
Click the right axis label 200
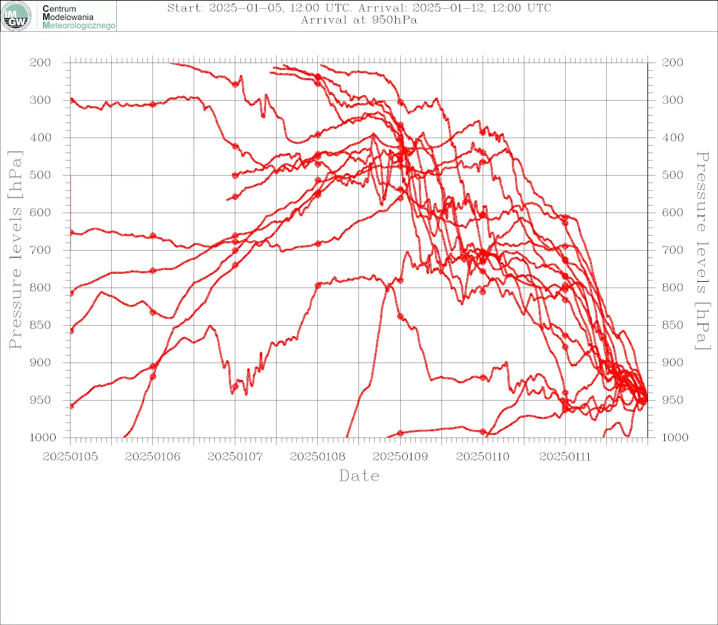point(672,62)
